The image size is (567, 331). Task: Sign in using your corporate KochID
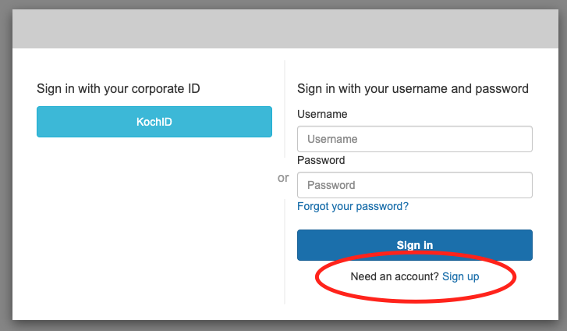click(154, 122)
